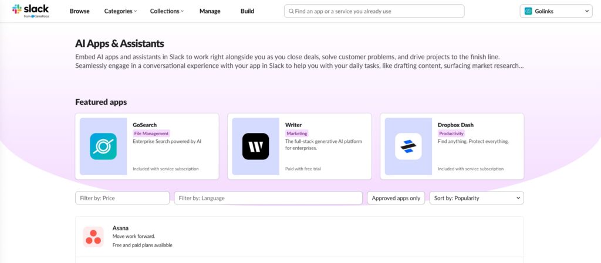Screen dimensions: 601x263
Task: Open the Collections dropdown menu
Action: 167,11
